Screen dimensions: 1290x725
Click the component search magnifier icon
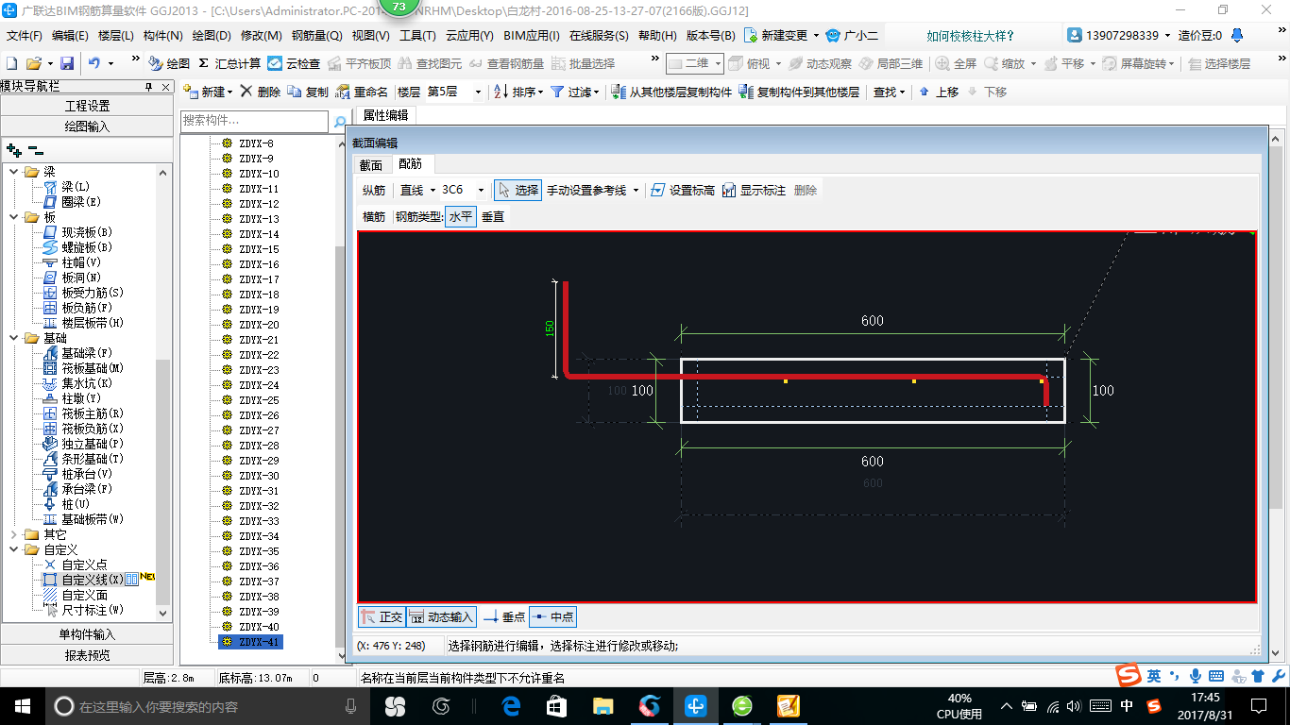click(340, 122)
